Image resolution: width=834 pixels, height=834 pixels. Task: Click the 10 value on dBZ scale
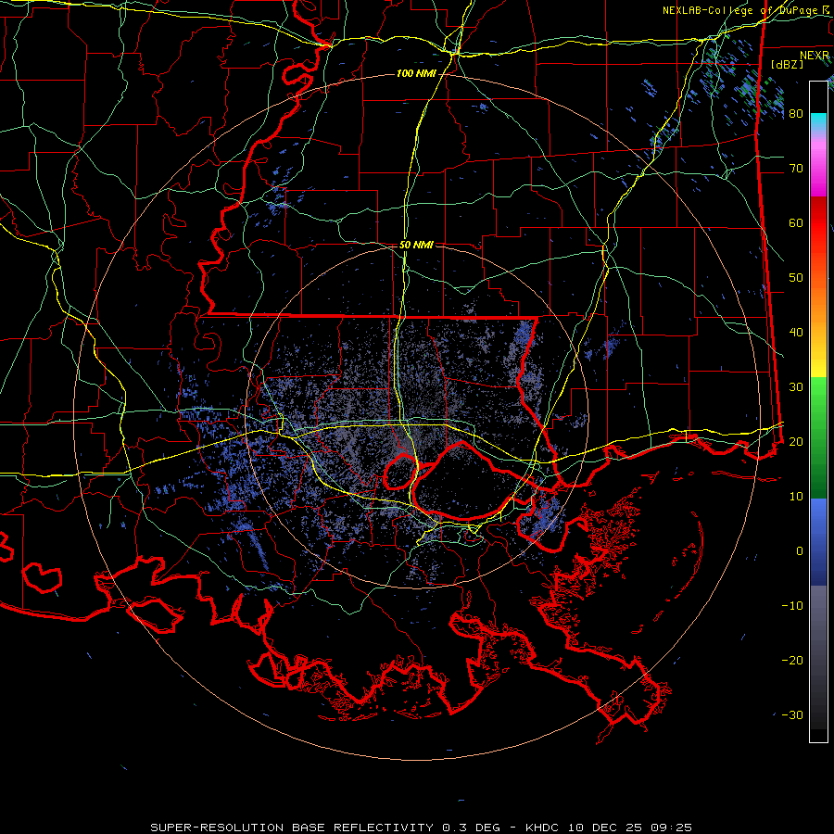click(x=796, y=497)
